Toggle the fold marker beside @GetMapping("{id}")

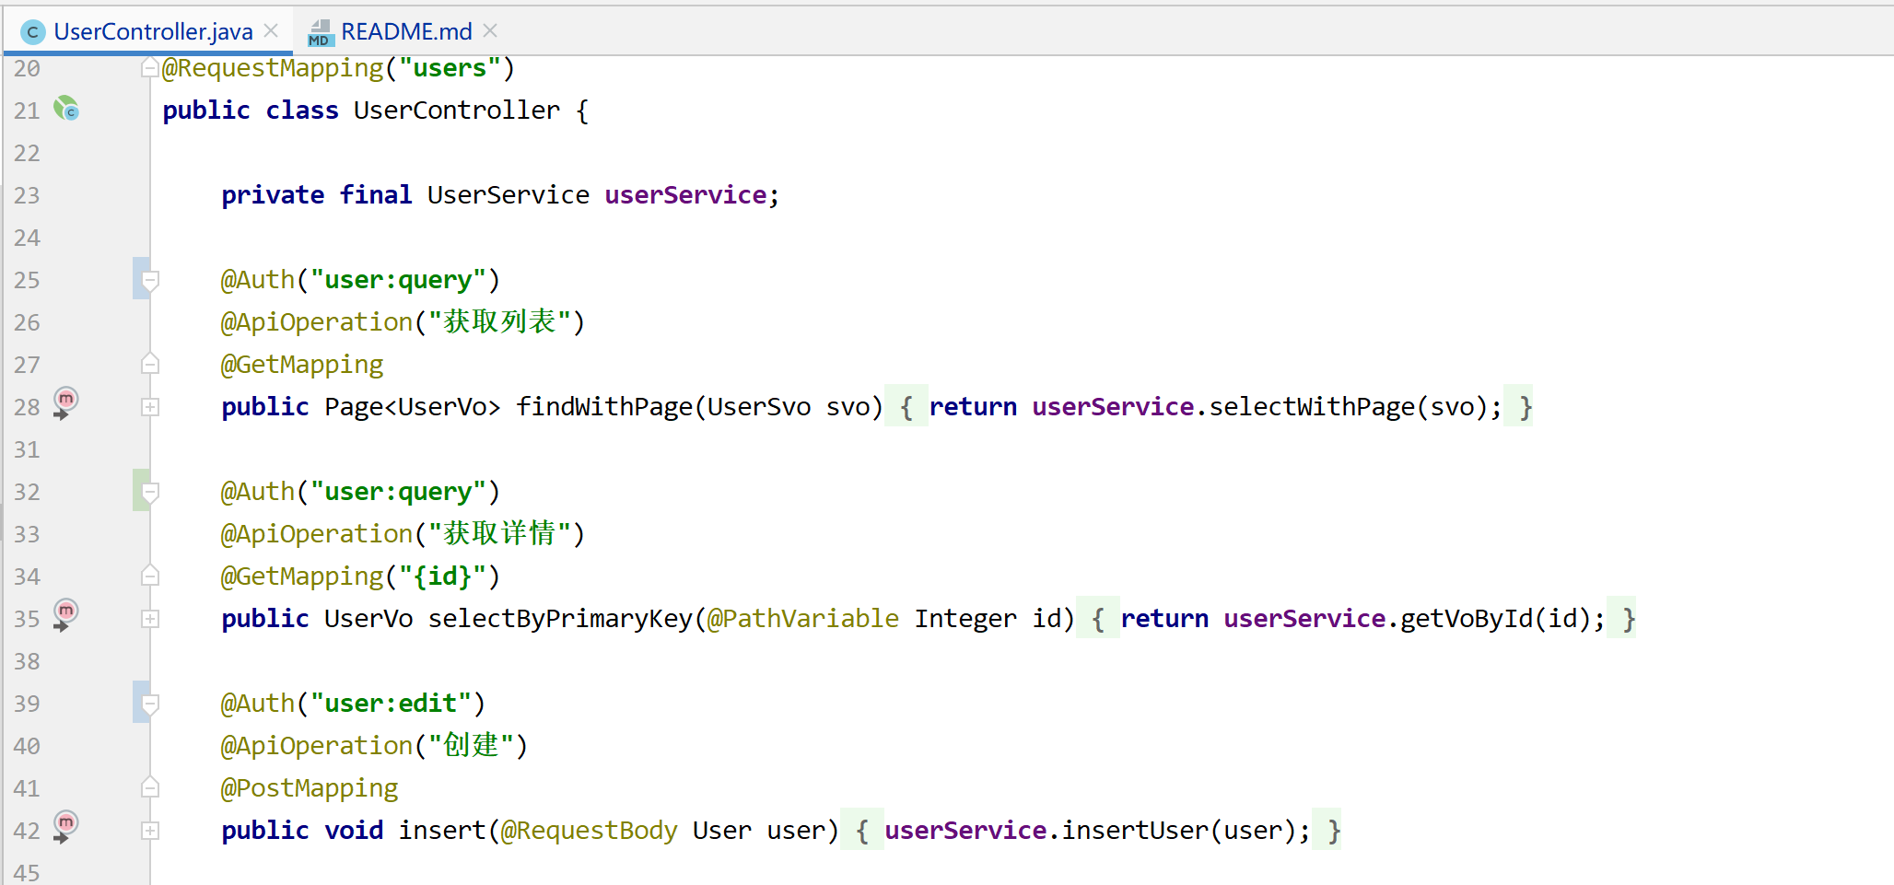point(150,576)
